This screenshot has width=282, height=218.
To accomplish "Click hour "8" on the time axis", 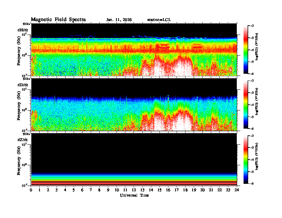I will click(99, 190).
